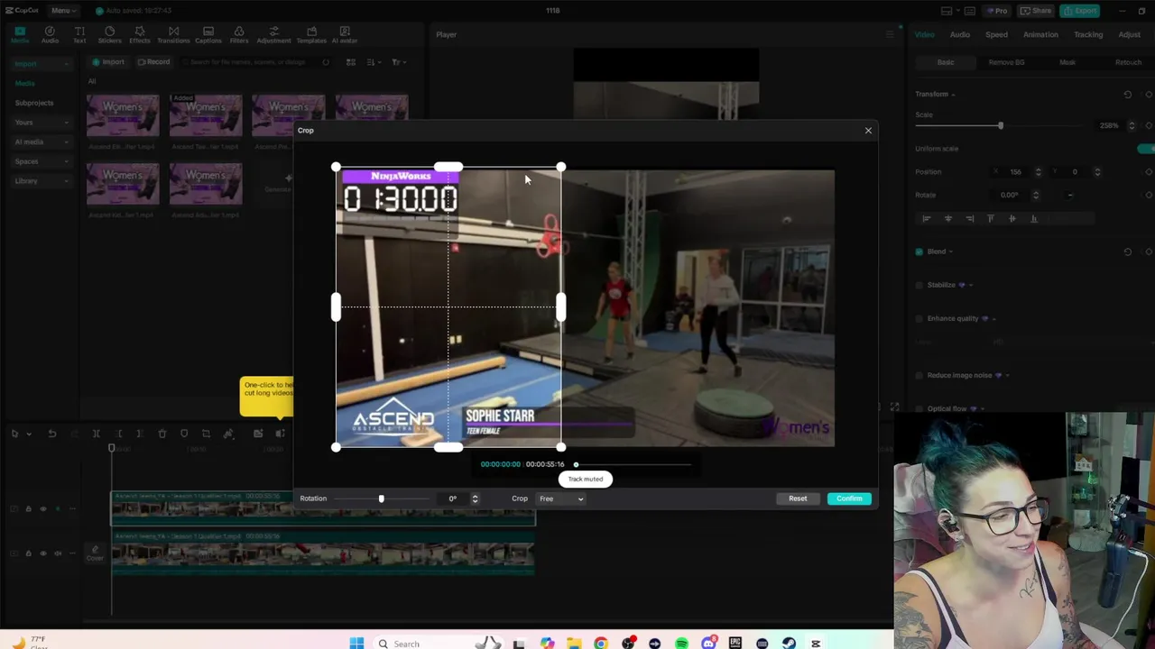Click the Share button
1155x649 pixels.
coord(1036,11)
